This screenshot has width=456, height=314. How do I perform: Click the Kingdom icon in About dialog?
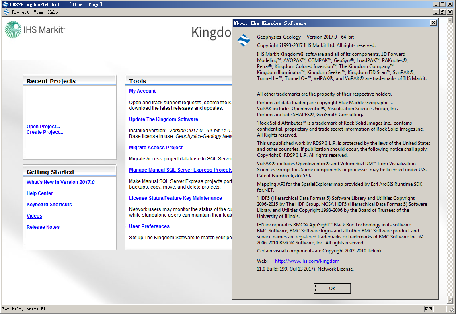pos(244,40)
